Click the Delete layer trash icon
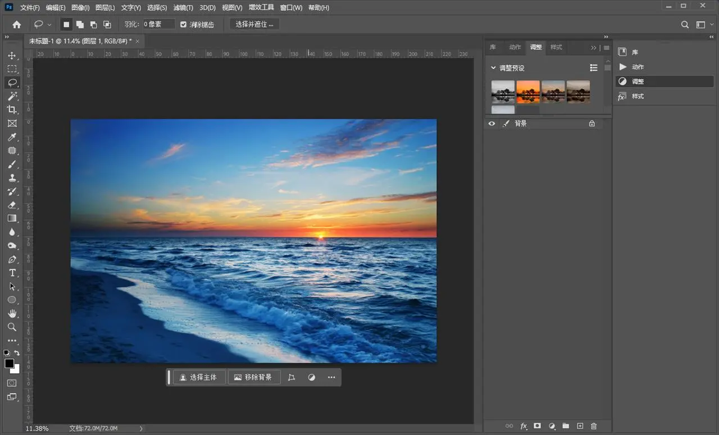This screenshot has width=719, height=435. tap(594, 426)
